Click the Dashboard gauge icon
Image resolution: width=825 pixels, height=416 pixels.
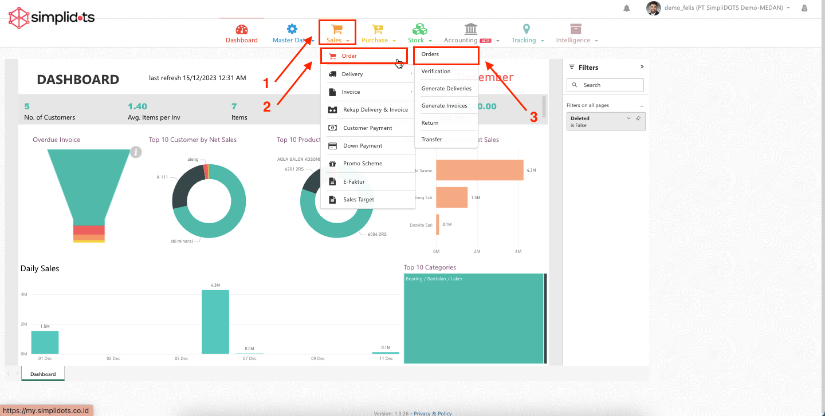coord(242,30)
